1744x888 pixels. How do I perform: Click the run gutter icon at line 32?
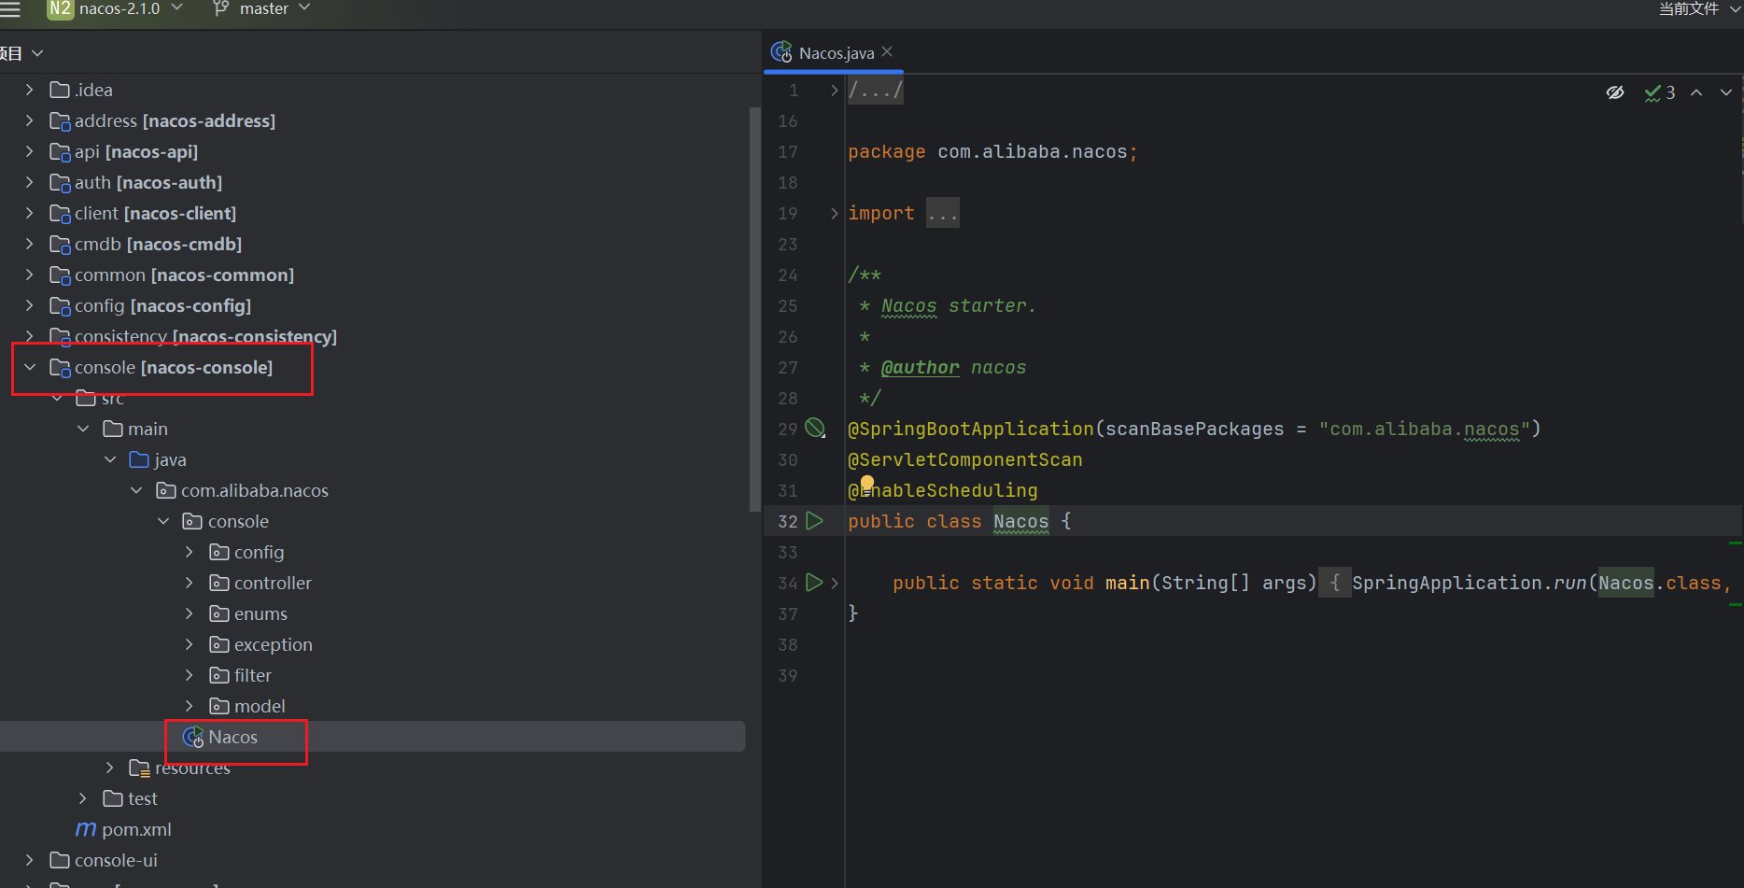tap(814, 520)
